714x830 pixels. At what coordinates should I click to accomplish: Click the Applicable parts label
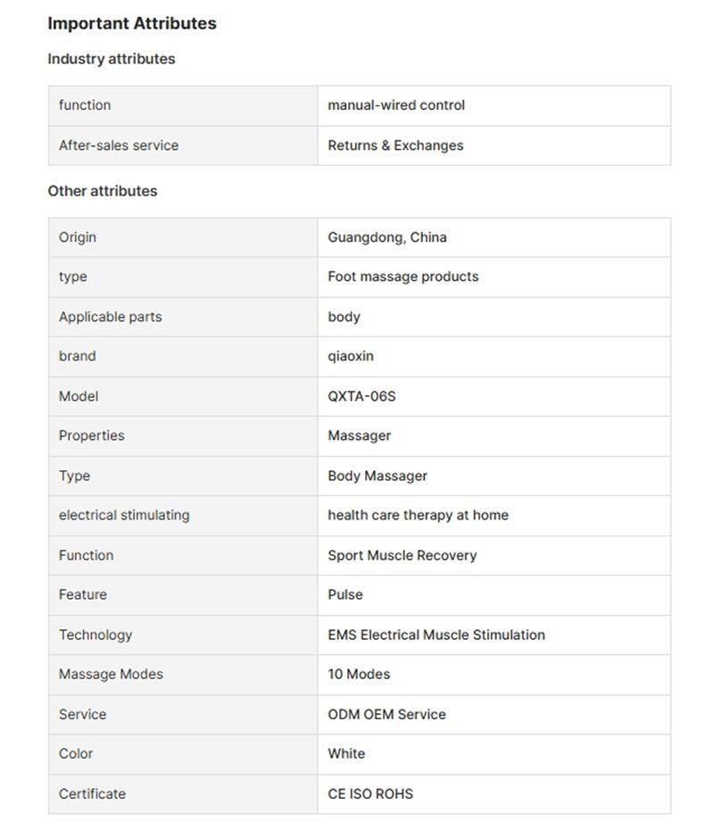[111, 317]
